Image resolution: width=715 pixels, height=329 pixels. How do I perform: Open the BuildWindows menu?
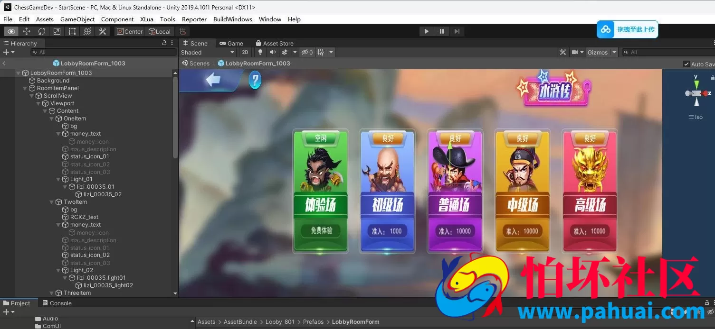[x=233, y=19]
